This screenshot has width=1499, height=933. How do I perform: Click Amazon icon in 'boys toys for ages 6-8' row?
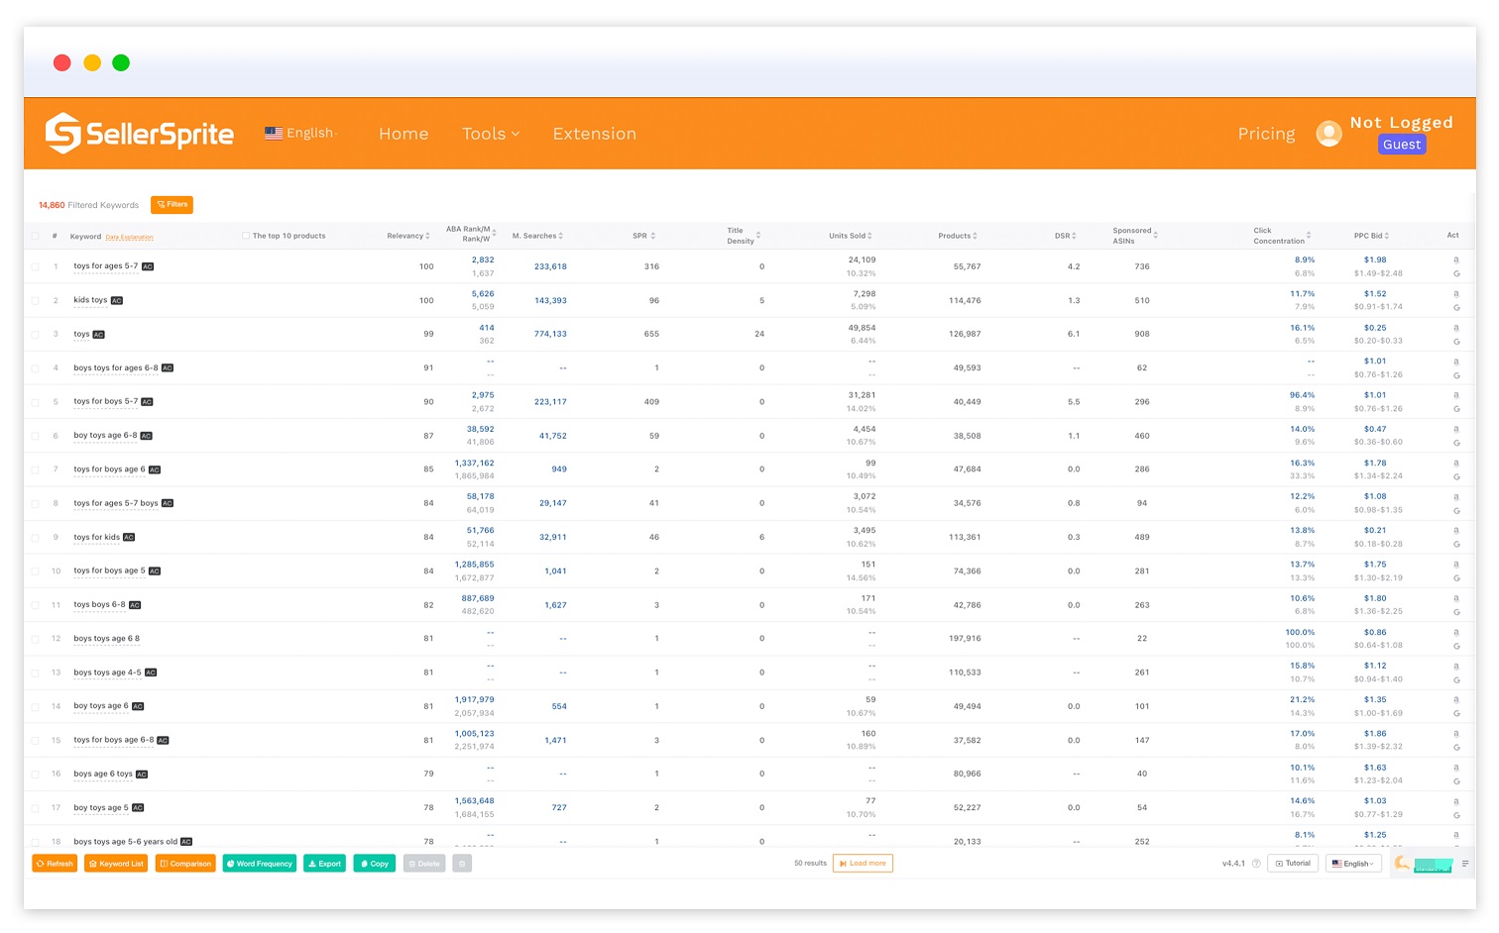click(x=1455, y=362)
